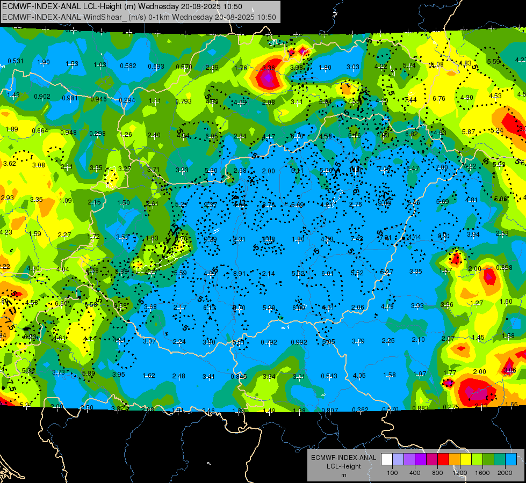Screen dimensions: 526x483
Task: Click the wind shear value '6.76'
Action: tap(439, 99)
